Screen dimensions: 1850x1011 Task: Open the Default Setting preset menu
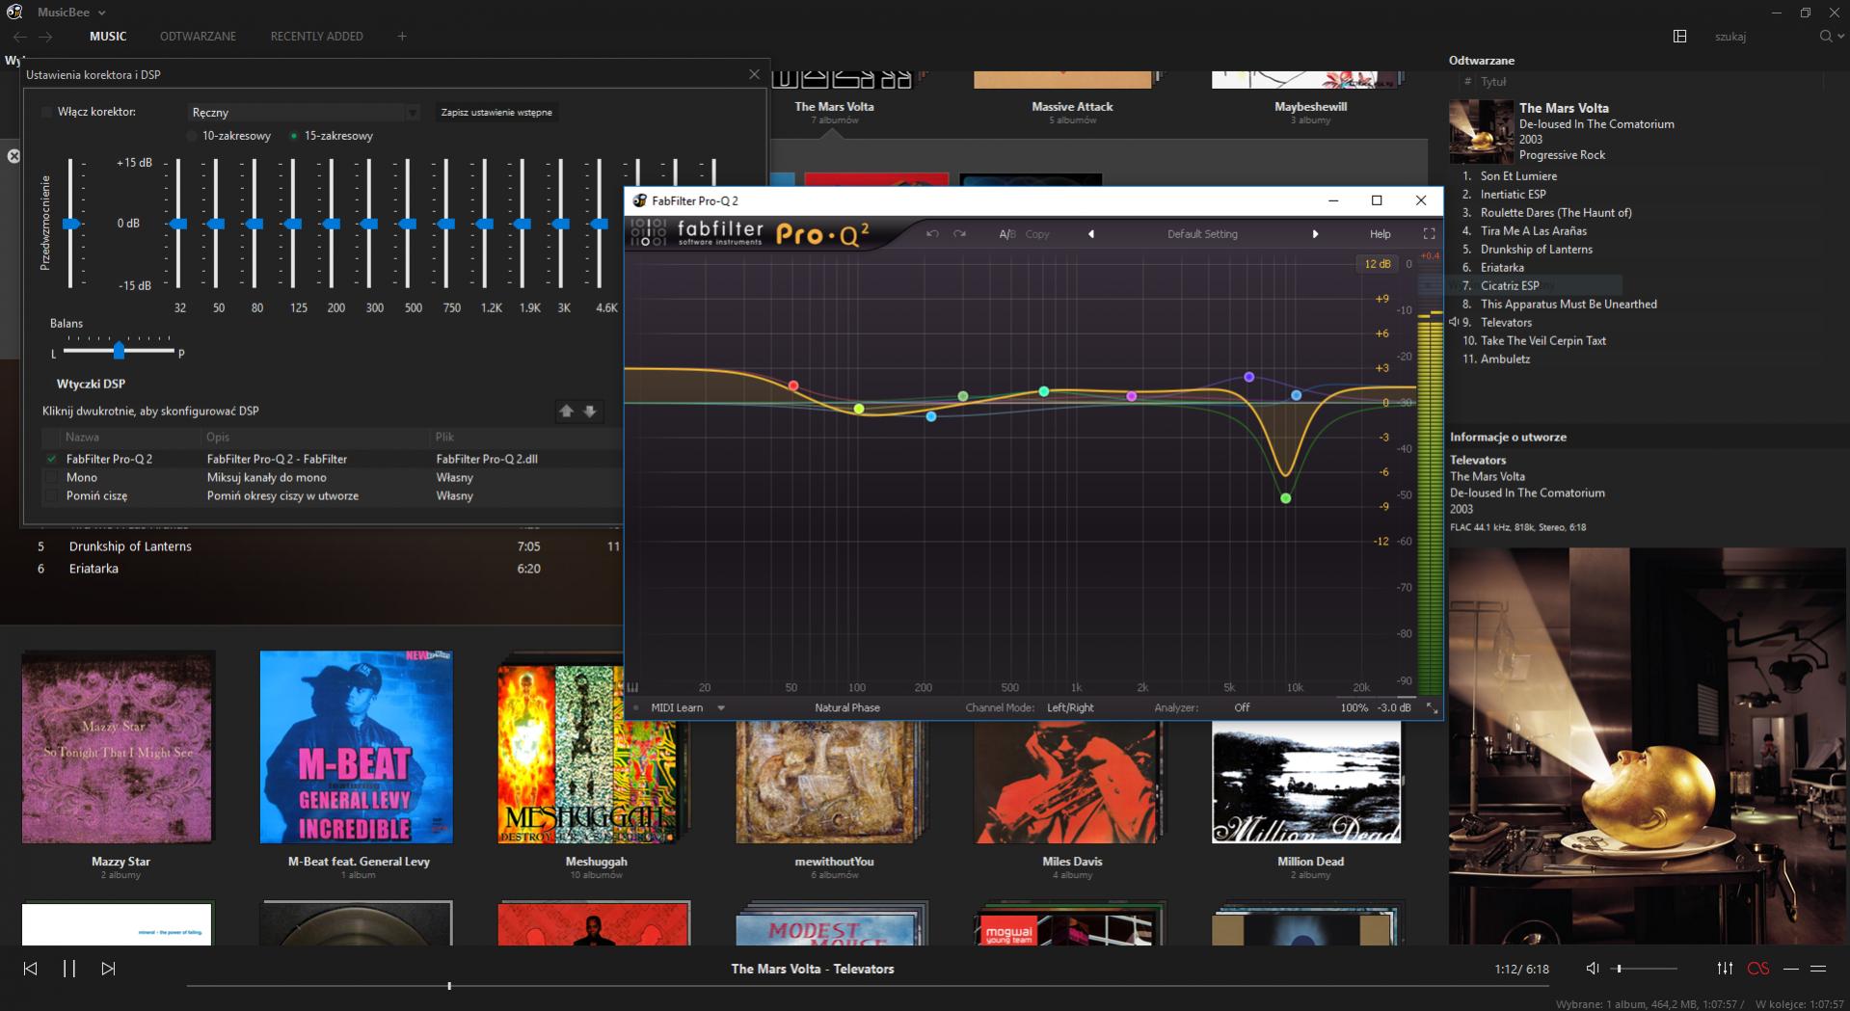tap(1202, 234)
